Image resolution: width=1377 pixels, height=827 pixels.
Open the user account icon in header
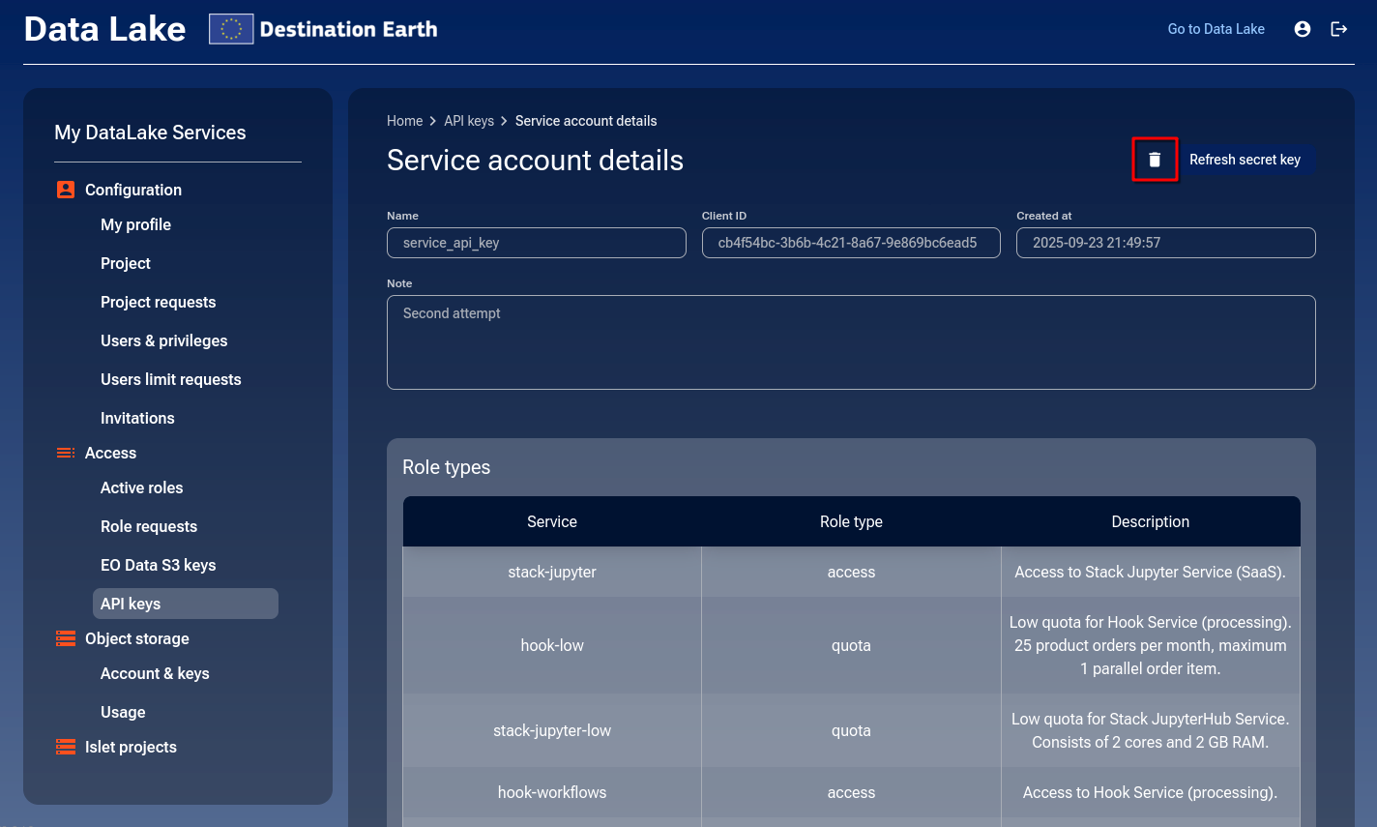1302,29
